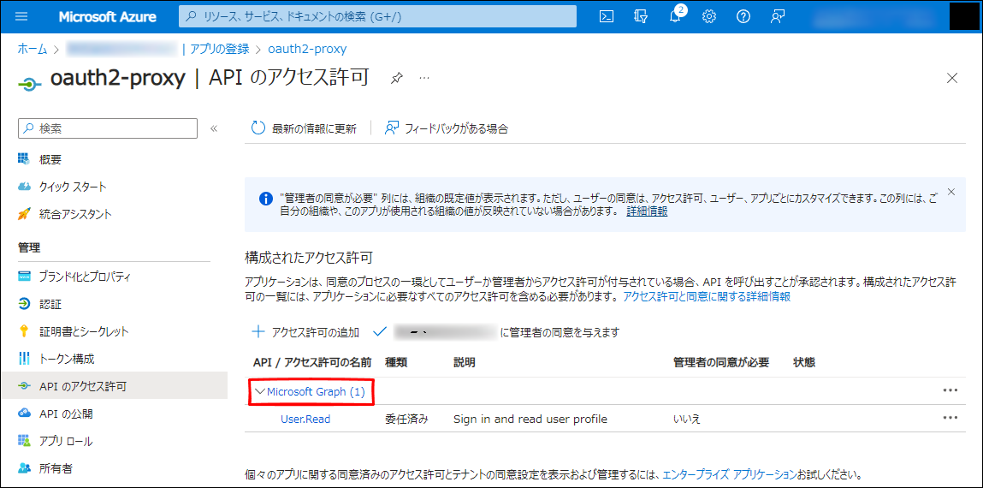The height and width of the screenshot is (488, 983).
Task: Open the エンタープライズ アプリケーション link
Action: (x=729, y=473)
